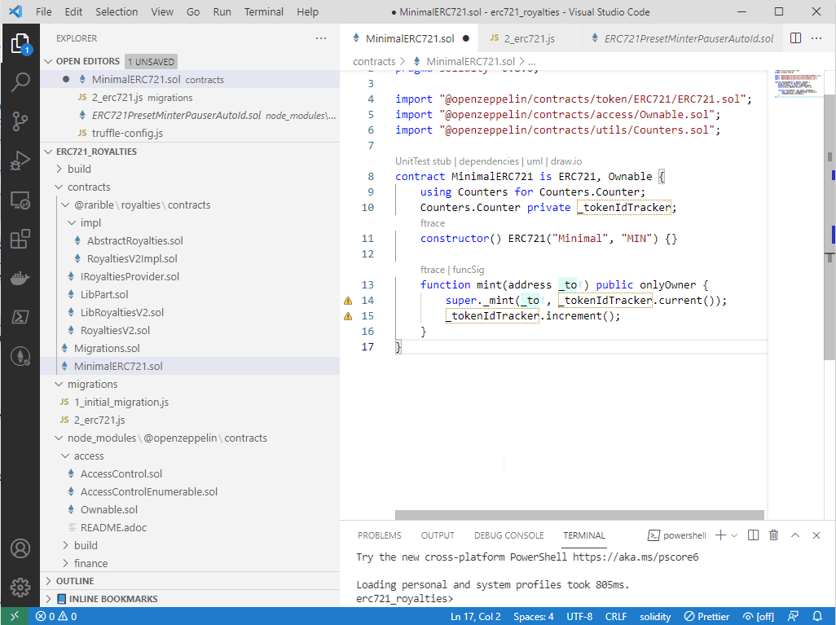Image resolution: width=836 pixels, height=625 pixels.
Task: Collapse the access folder
Action: pyautogui.click(x=65, y=456)
